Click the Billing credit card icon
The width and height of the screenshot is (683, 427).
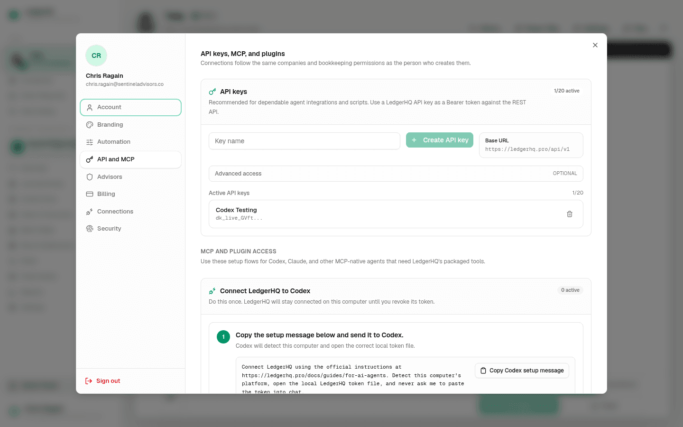coord(90,194)
